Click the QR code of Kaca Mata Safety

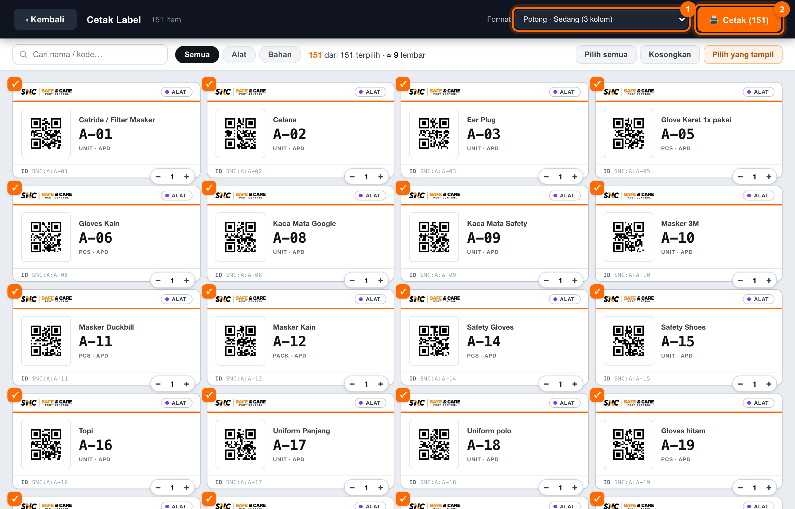point(434,237)
